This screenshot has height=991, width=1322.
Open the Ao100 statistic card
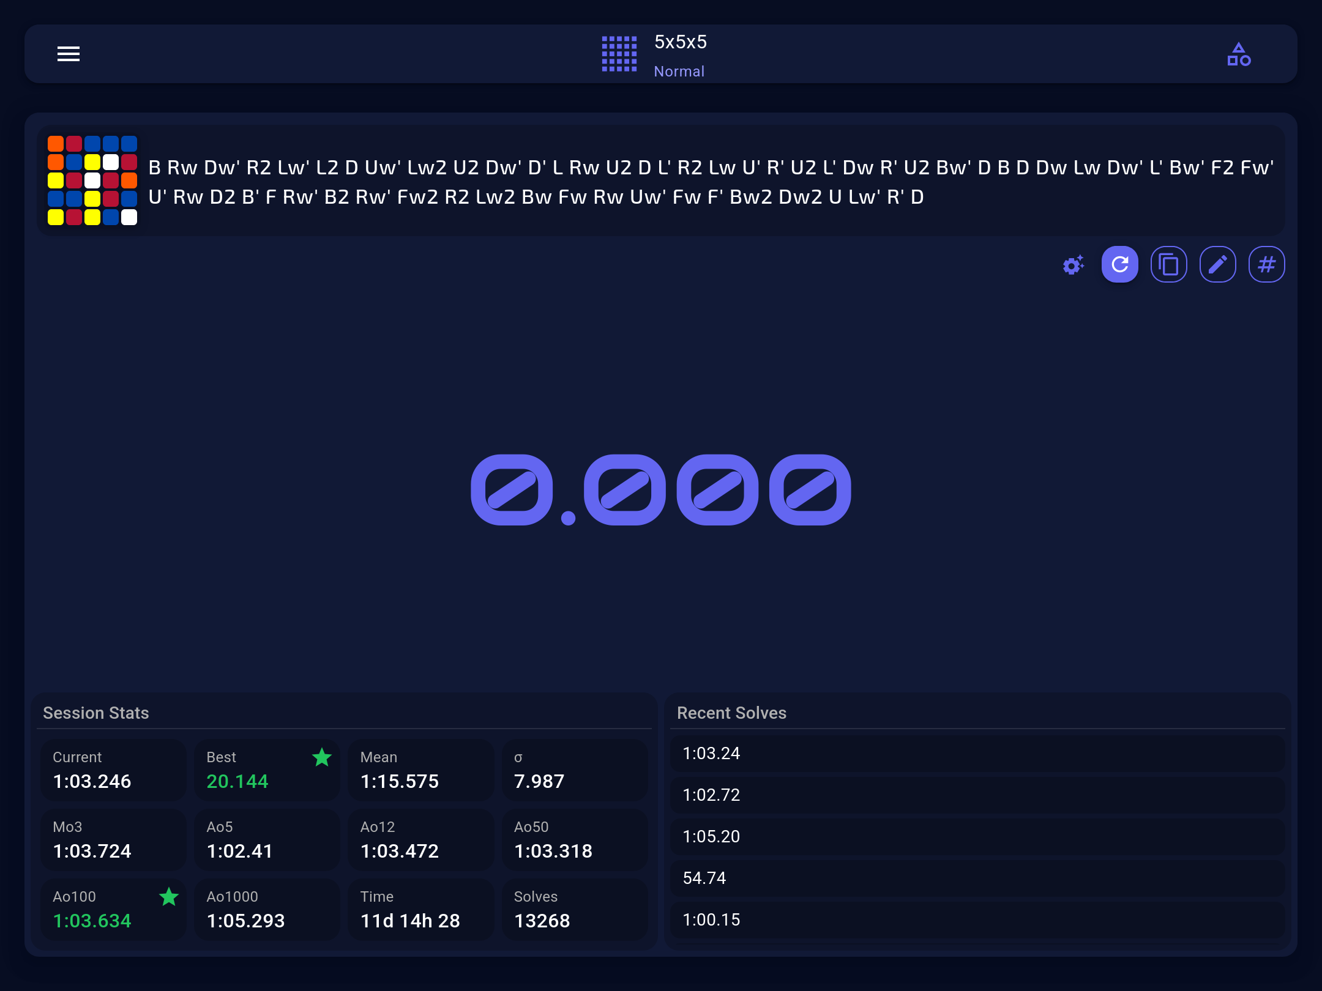click(x=113, y=910)
